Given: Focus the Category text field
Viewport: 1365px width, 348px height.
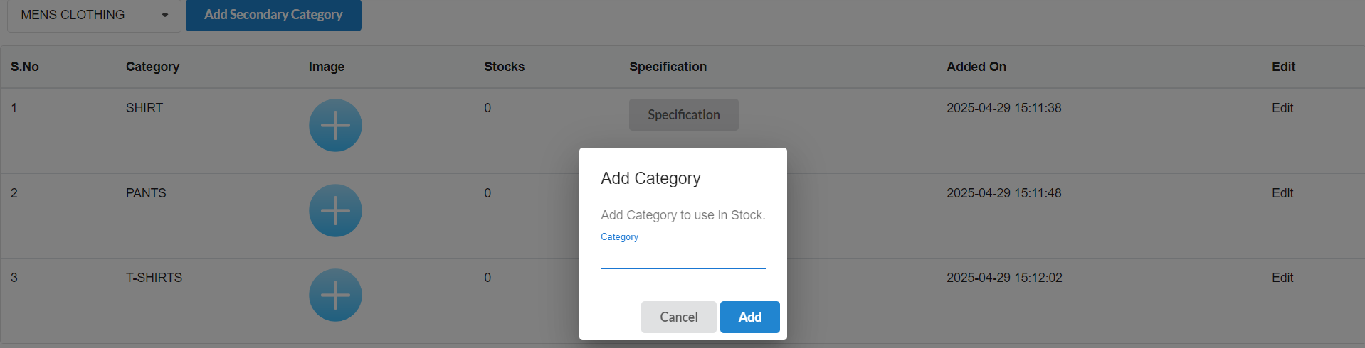Looking at the screenshot, I should (682, 256).
